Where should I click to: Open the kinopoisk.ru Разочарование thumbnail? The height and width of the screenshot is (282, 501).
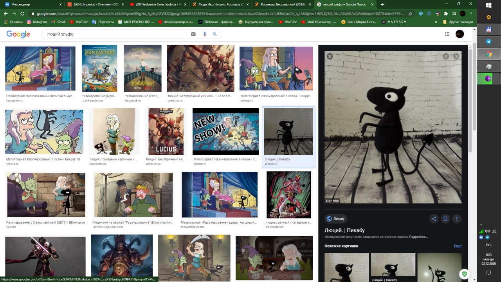pos(142,69)
